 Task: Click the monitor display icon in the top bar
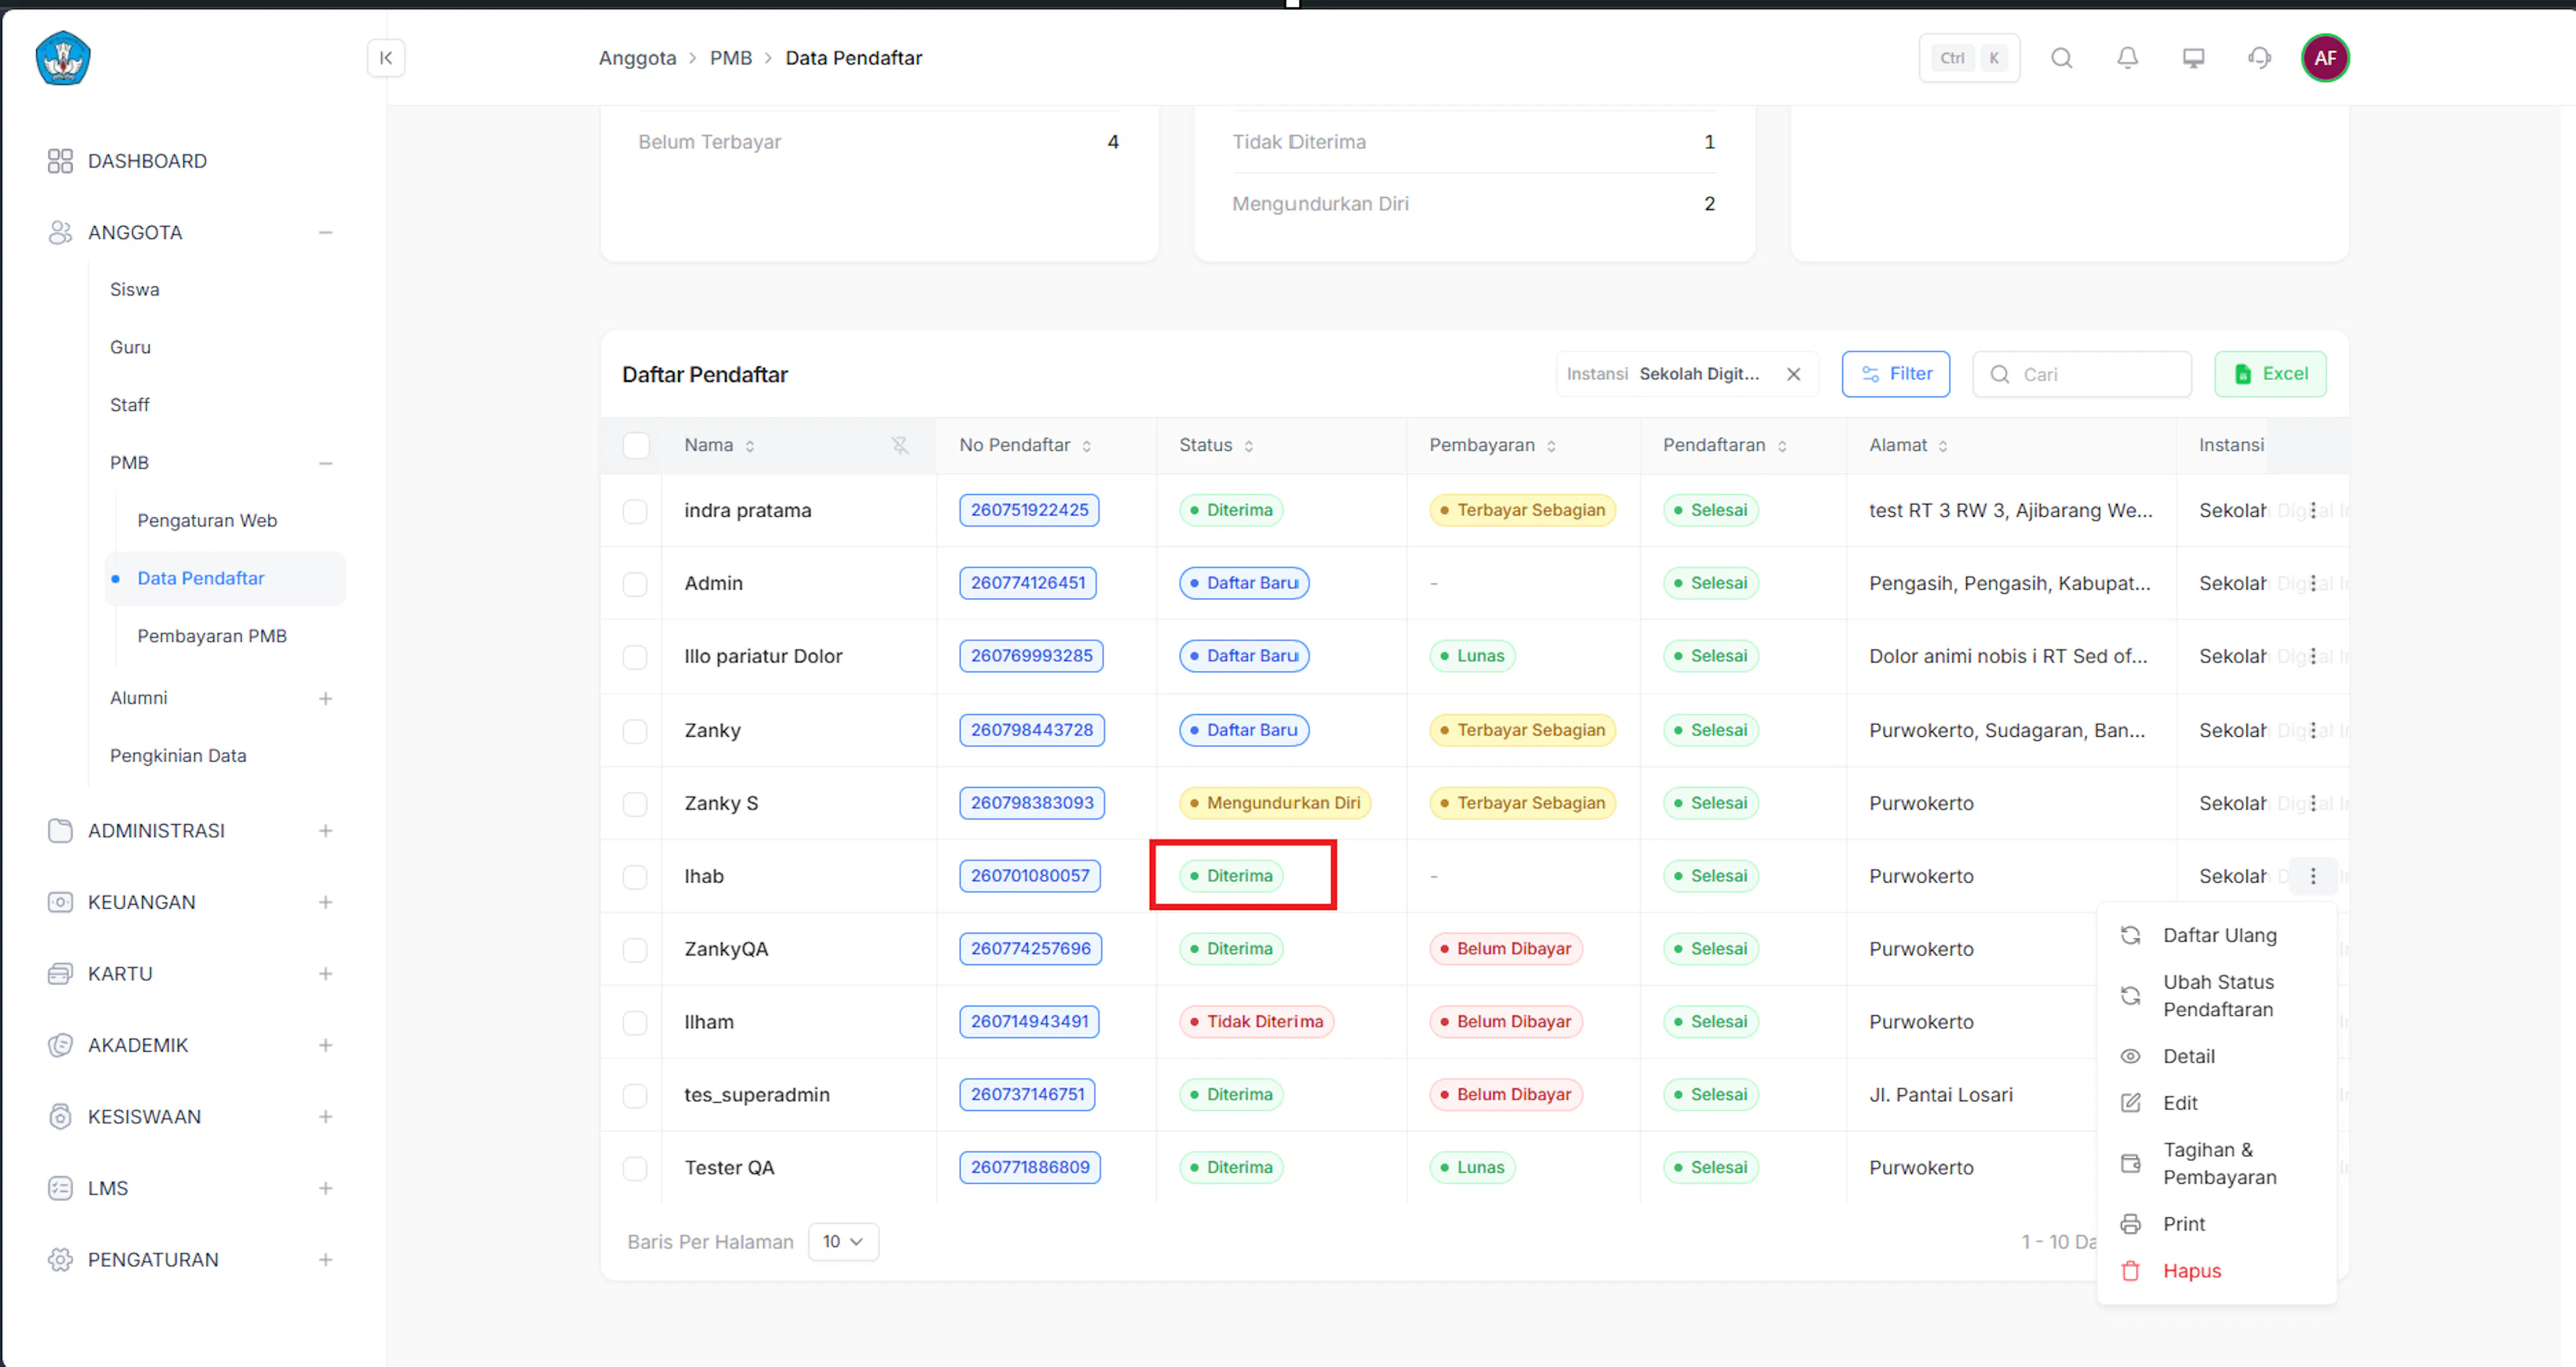click(x=2193, y=58)
